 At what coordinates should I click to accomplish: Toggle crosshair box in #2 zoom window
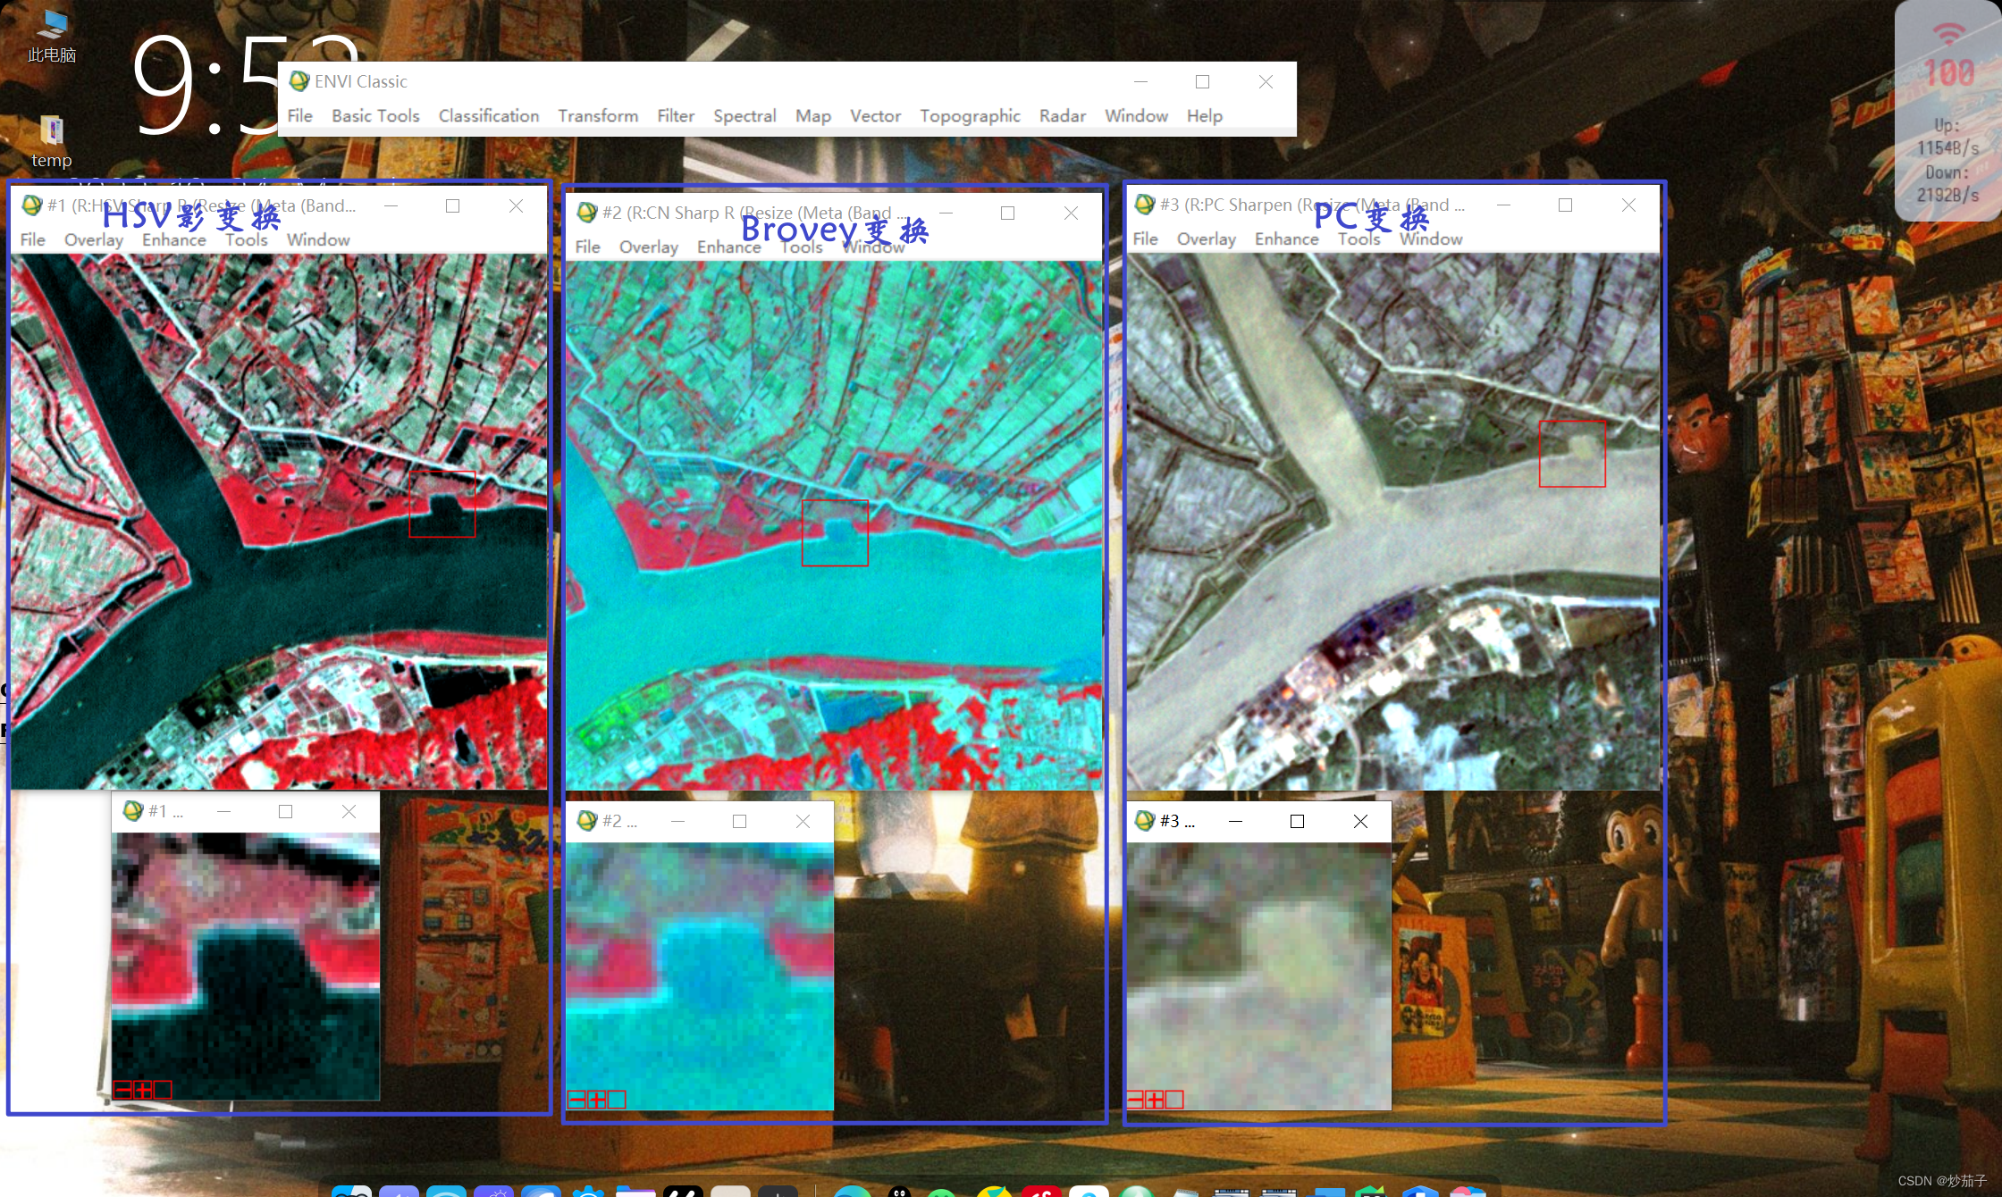(617, 1100)
